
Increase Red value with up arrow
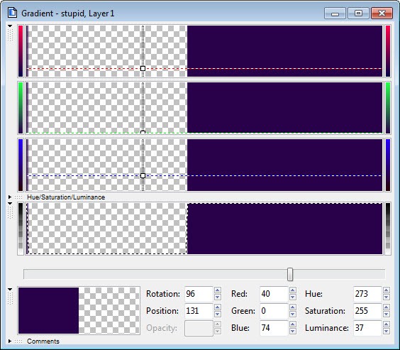coord(293,290)
